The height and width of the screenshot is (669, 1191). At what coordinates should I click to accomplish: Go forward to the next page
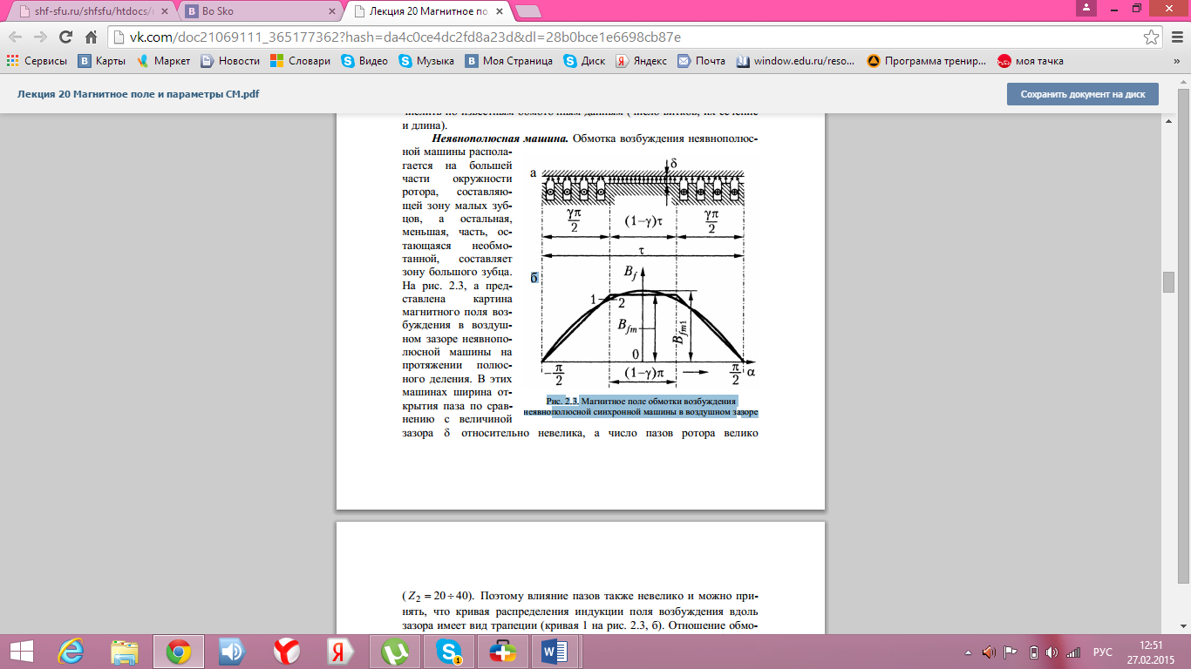pos(40,37)
